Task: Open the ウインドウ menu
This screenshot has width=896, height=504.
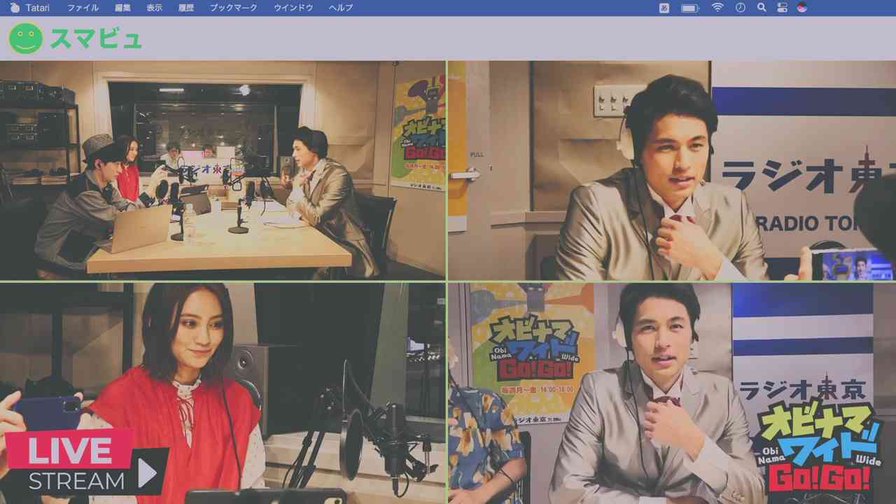Action: tap(293, 8)
